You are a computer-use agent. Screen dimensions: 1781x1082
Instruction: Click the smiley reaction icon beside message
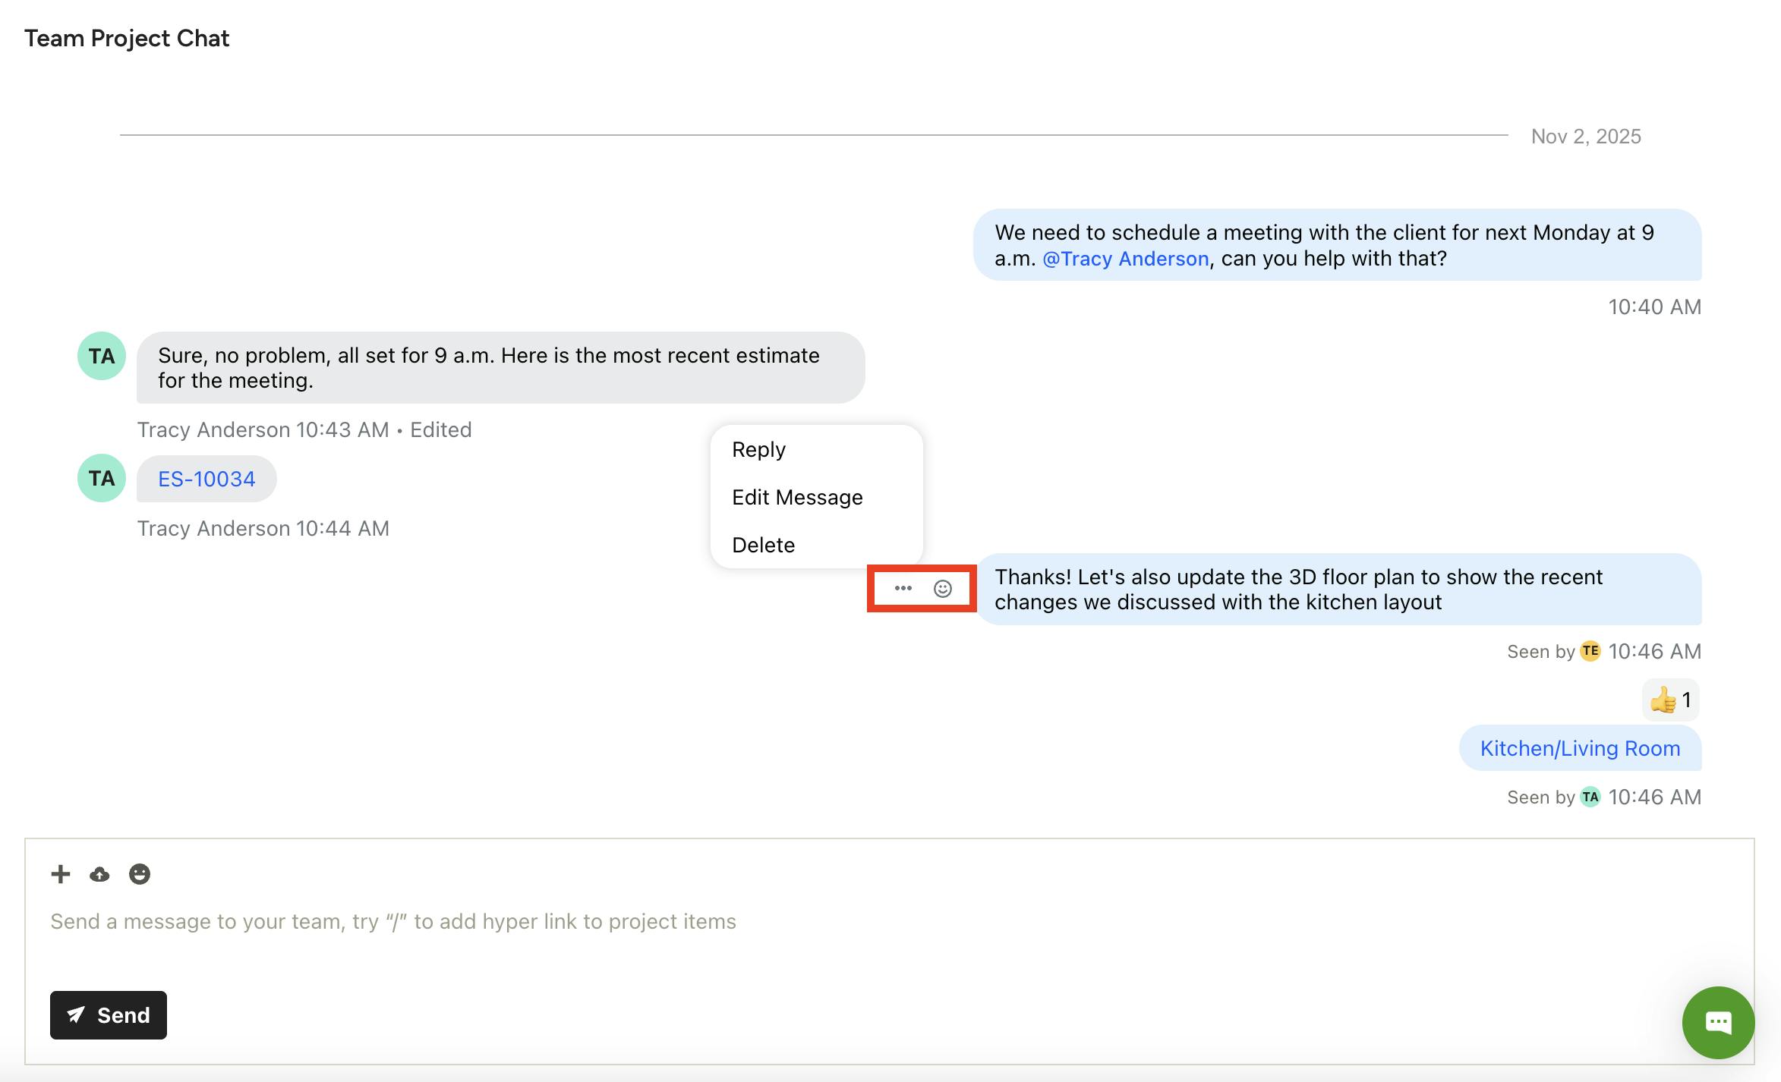click(942, 589)
